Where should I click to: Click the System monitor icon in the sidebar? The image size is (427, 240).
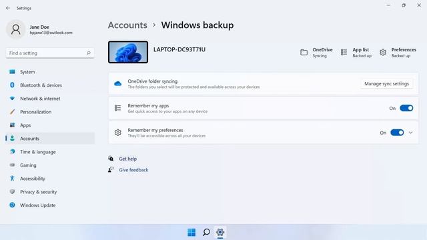tap(12, 72)
